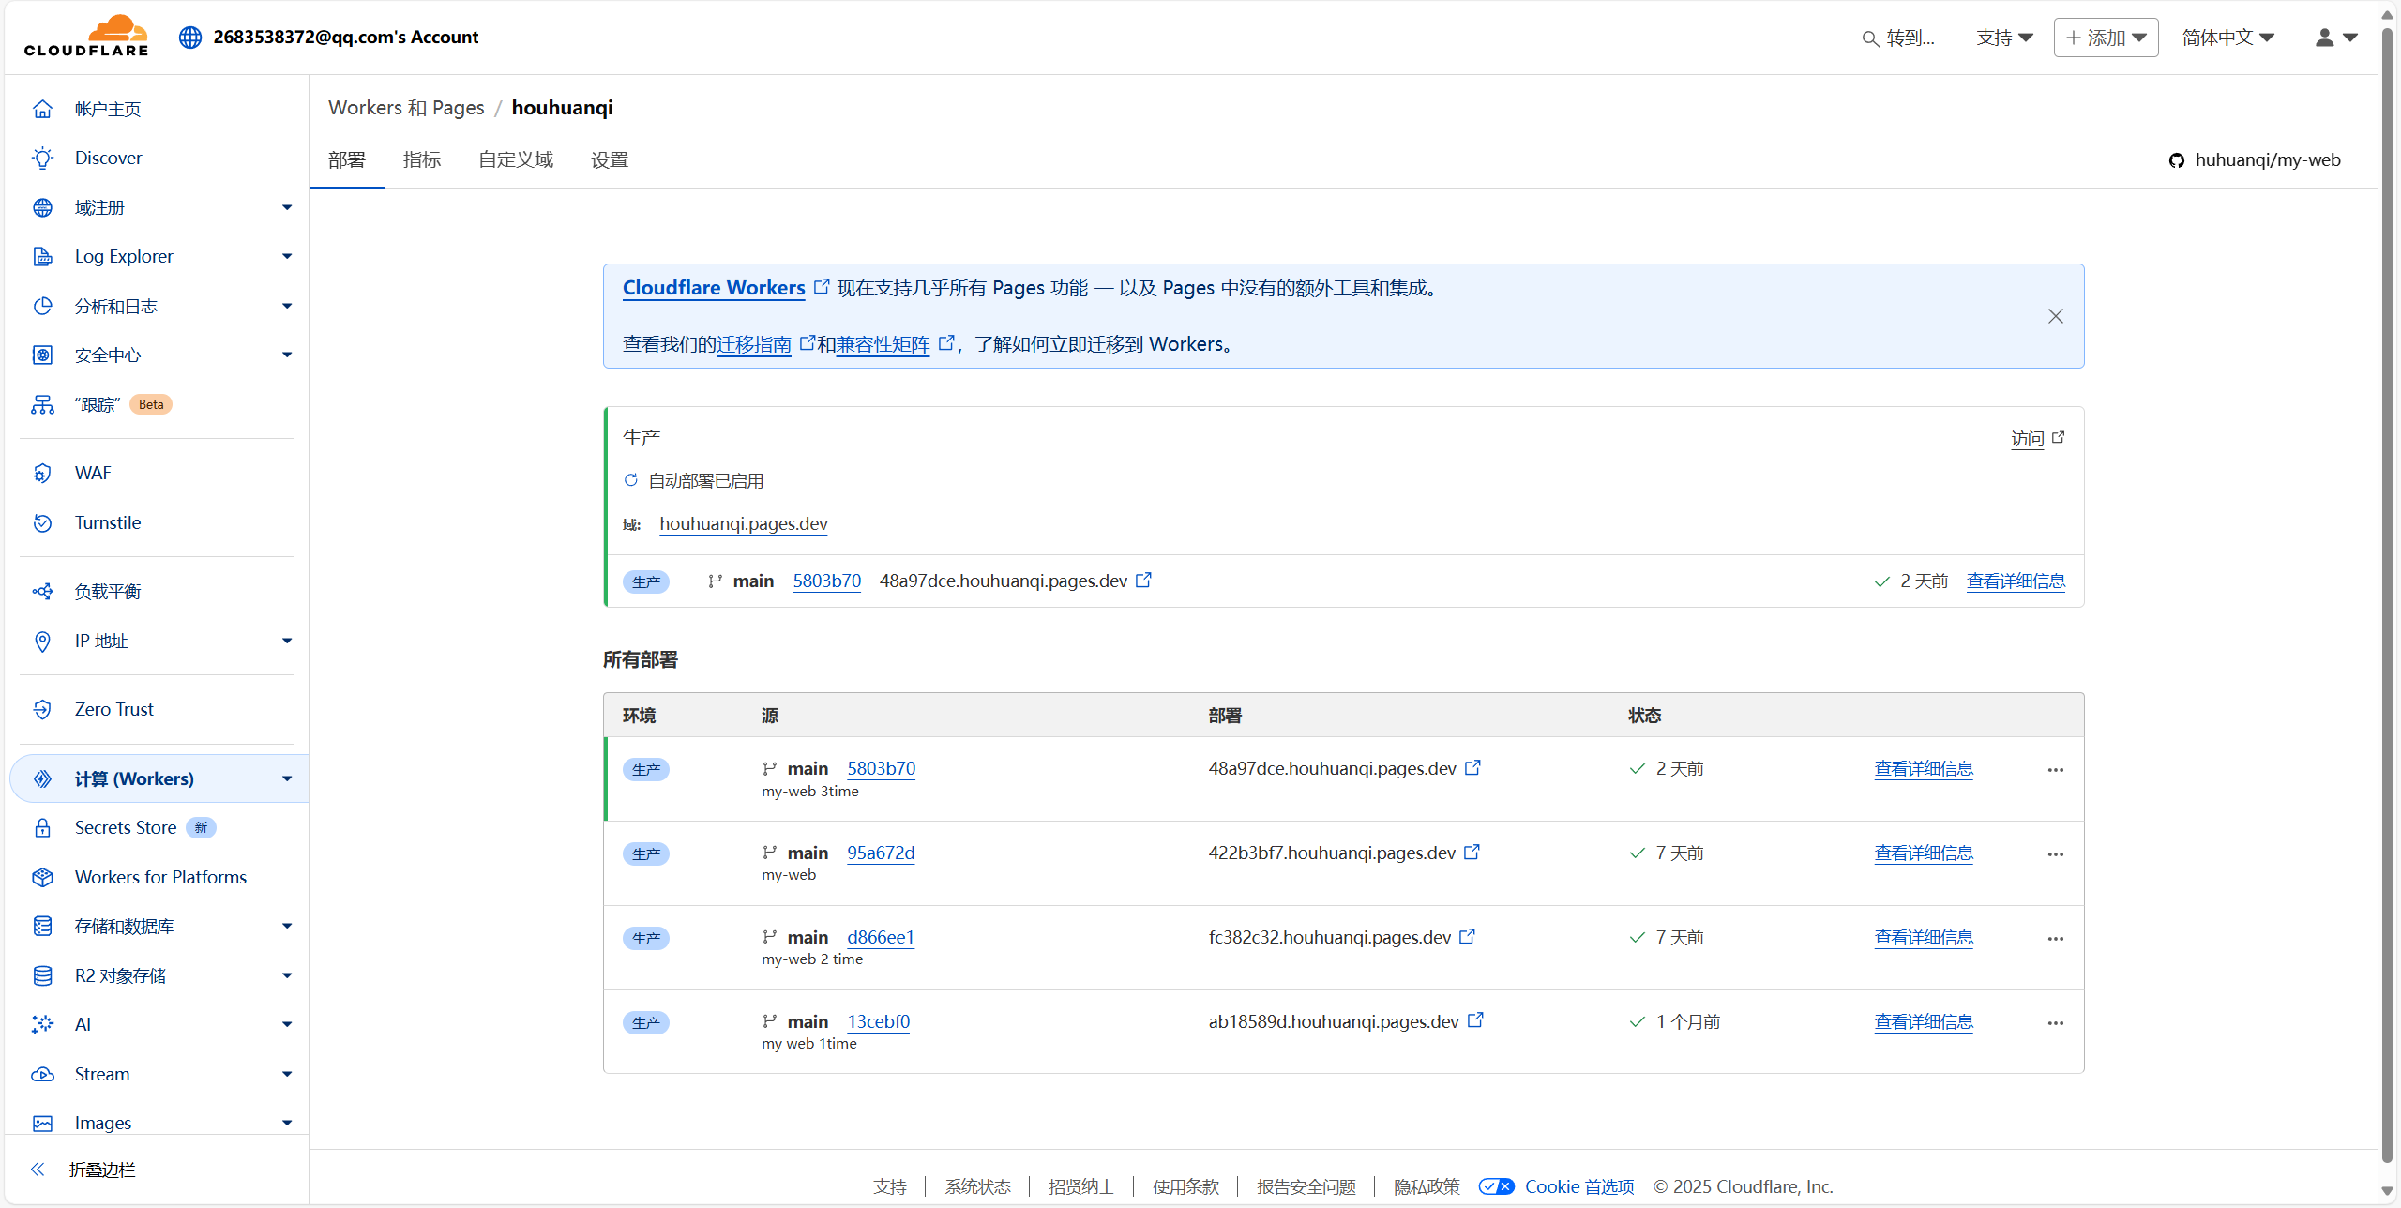
Task: Open the Turnstile sidebar icon
Action: [42, 523]
